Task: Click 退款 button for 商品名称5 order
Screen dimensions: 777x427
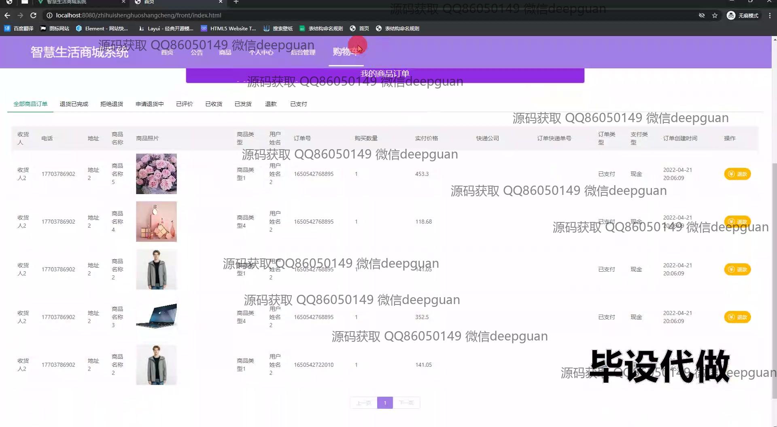Action: [x=737, y=174]
